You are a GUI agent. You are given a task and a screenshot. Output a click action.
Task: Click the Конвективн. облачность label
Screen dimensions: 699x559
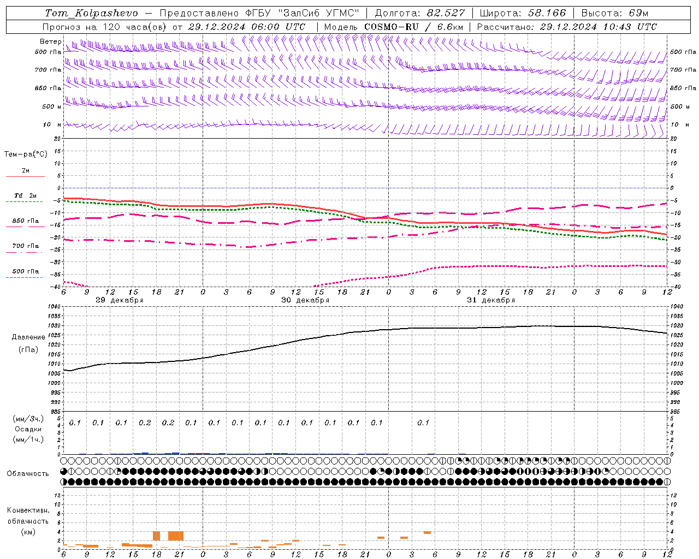[28, 516]
